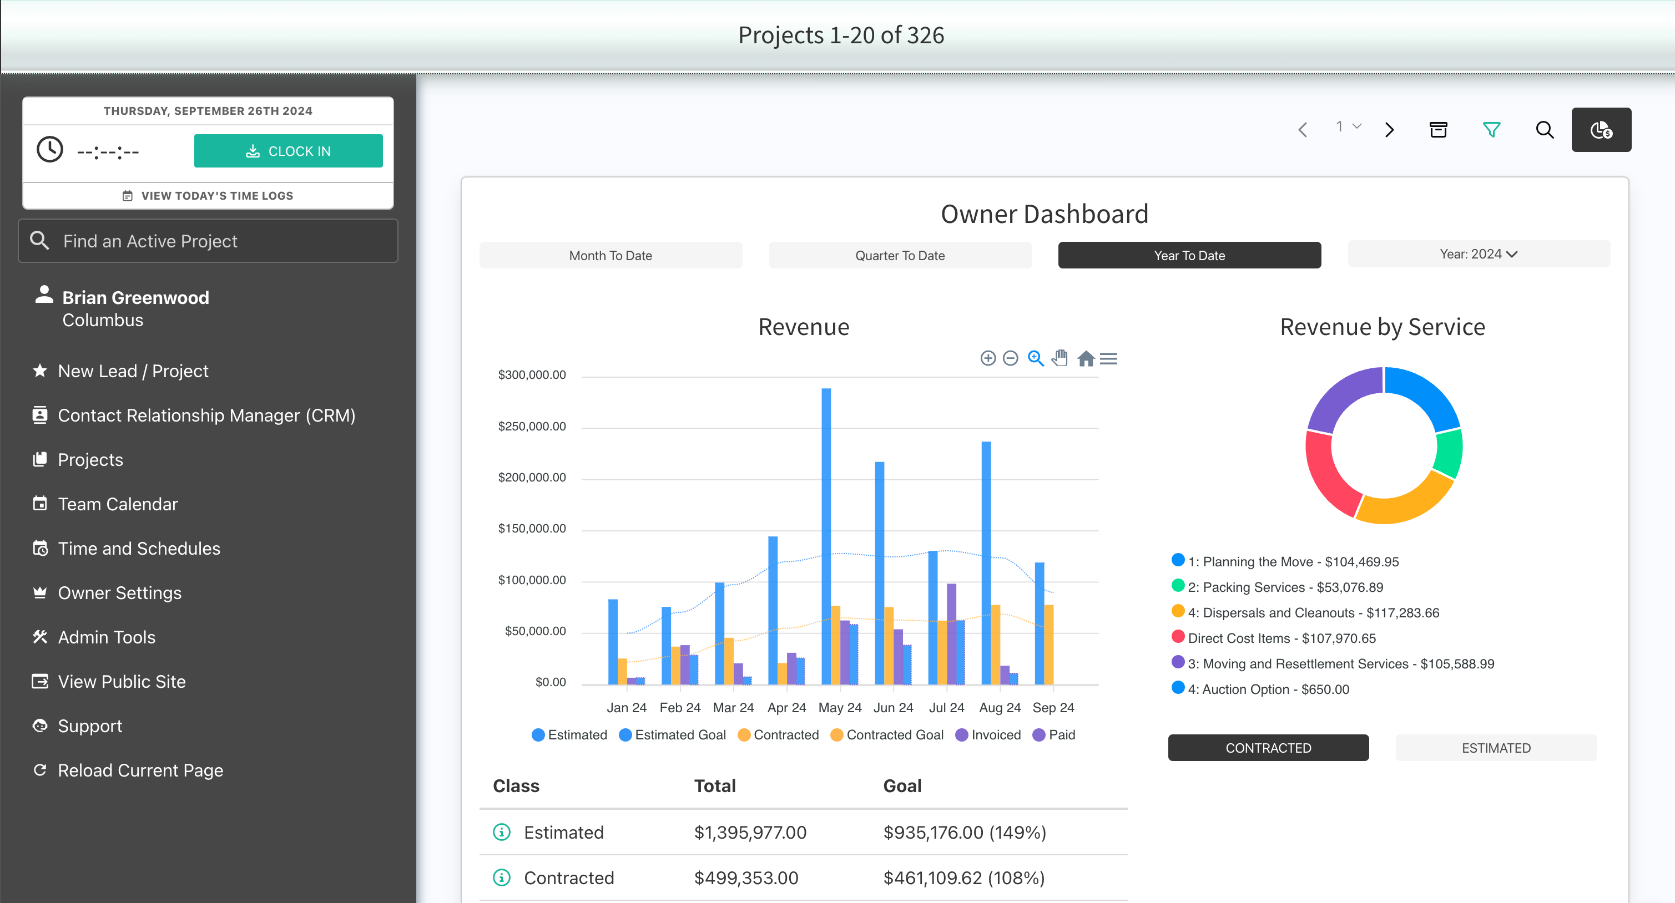Viewport: 1675px width, 903px height.
Task: Switch to Month To Date tab
Action: (610, 255)
